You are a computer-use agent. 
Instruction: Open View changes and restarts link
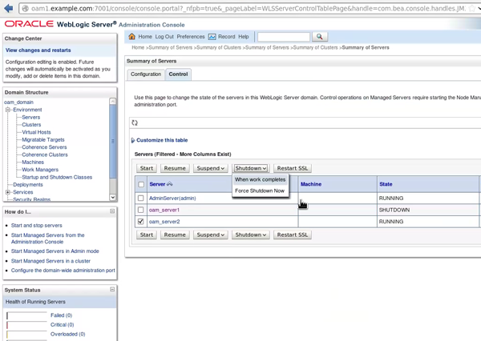38,50
